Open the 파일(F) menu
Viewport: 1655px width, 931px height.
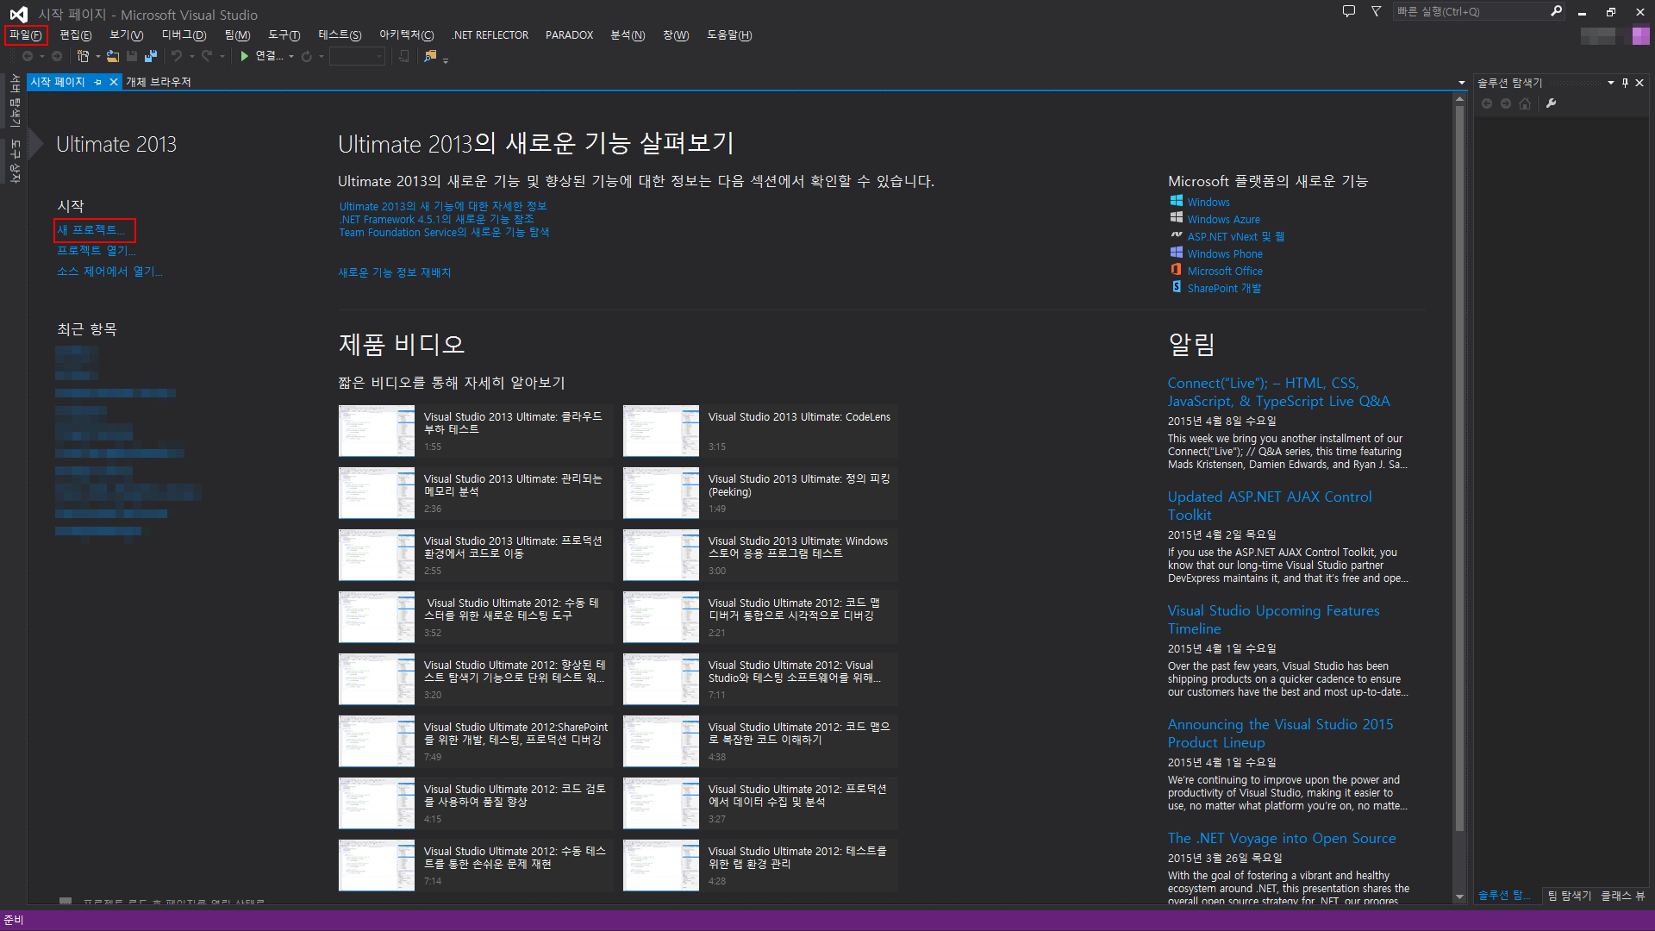[x=26, y=35]
